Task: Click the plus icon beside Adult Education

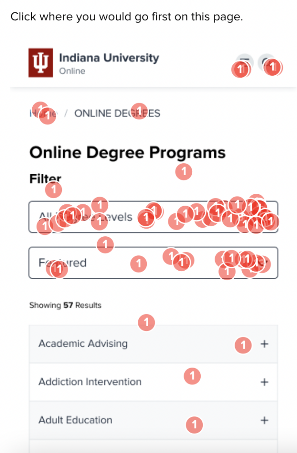Action: tap(264, 420)
